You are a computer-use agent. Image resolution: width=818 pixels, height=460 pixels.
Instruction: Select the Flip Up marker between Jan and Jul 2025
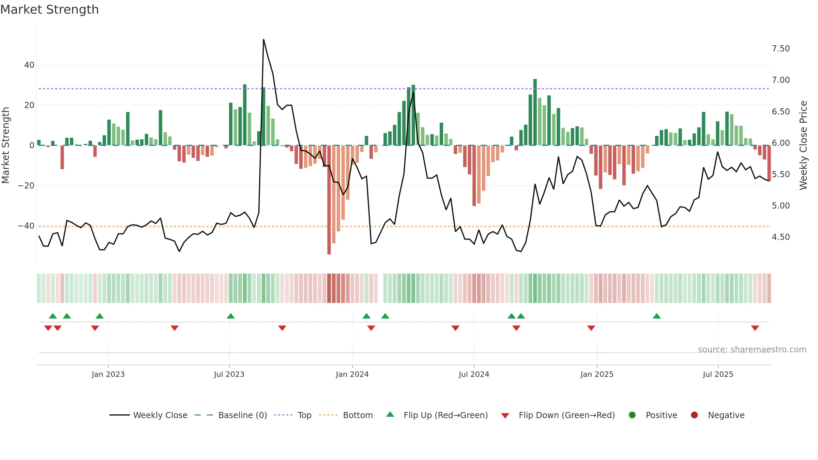[657, 316]
